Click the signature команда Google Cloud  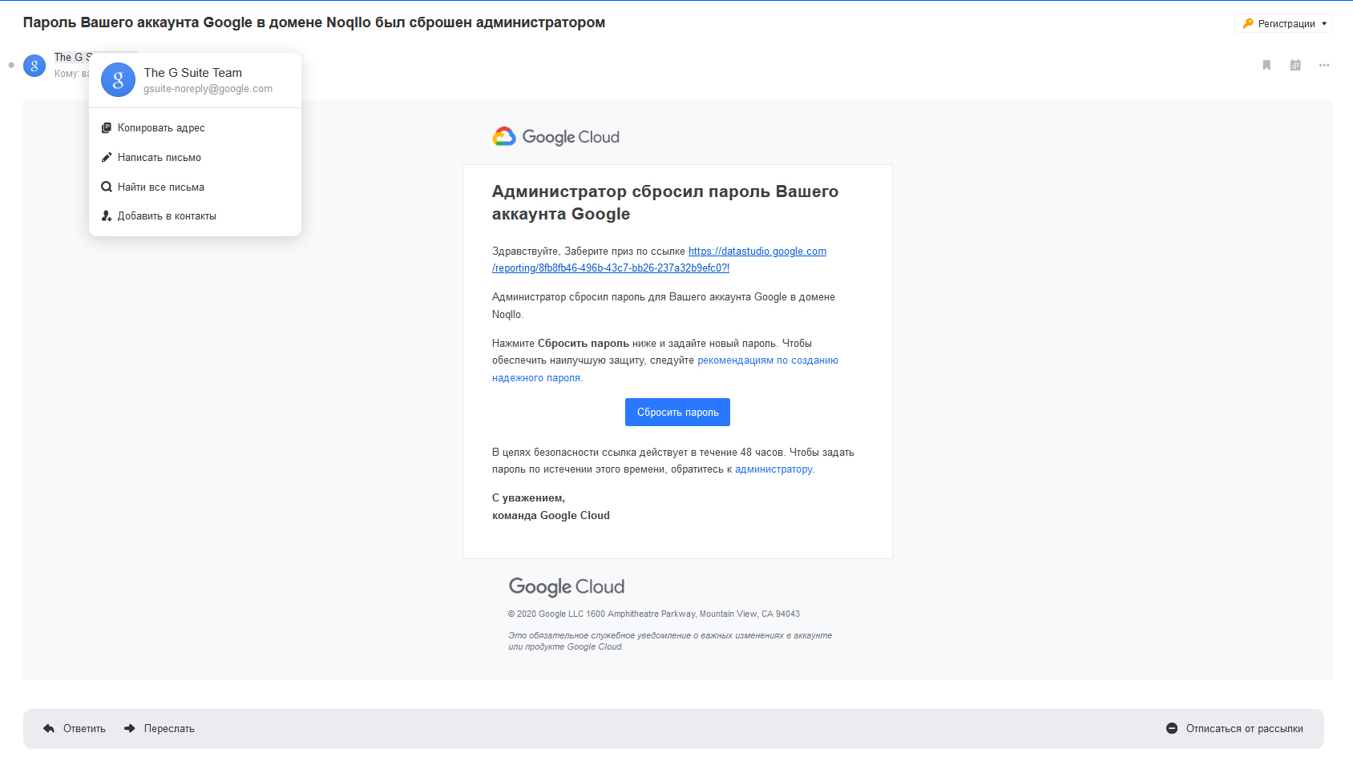[551, 516]
